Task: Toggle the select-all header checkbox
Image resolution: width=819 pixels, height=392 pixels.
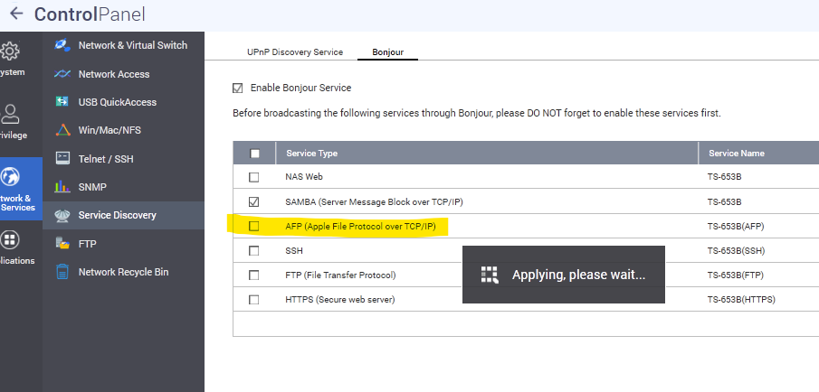Action: click(x=254, y=154)
